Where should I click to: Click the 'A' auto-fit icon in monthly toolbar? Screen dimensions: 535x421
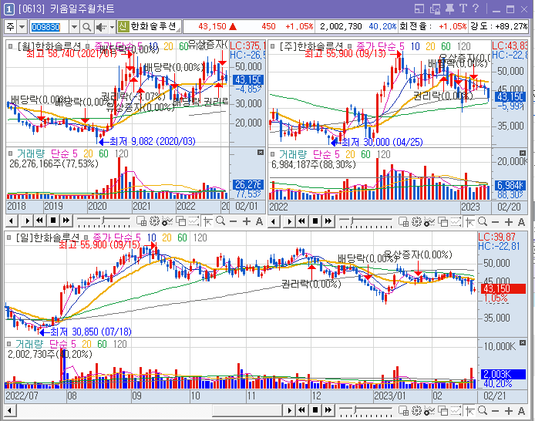pyautogui.click(x=259, y=221)
